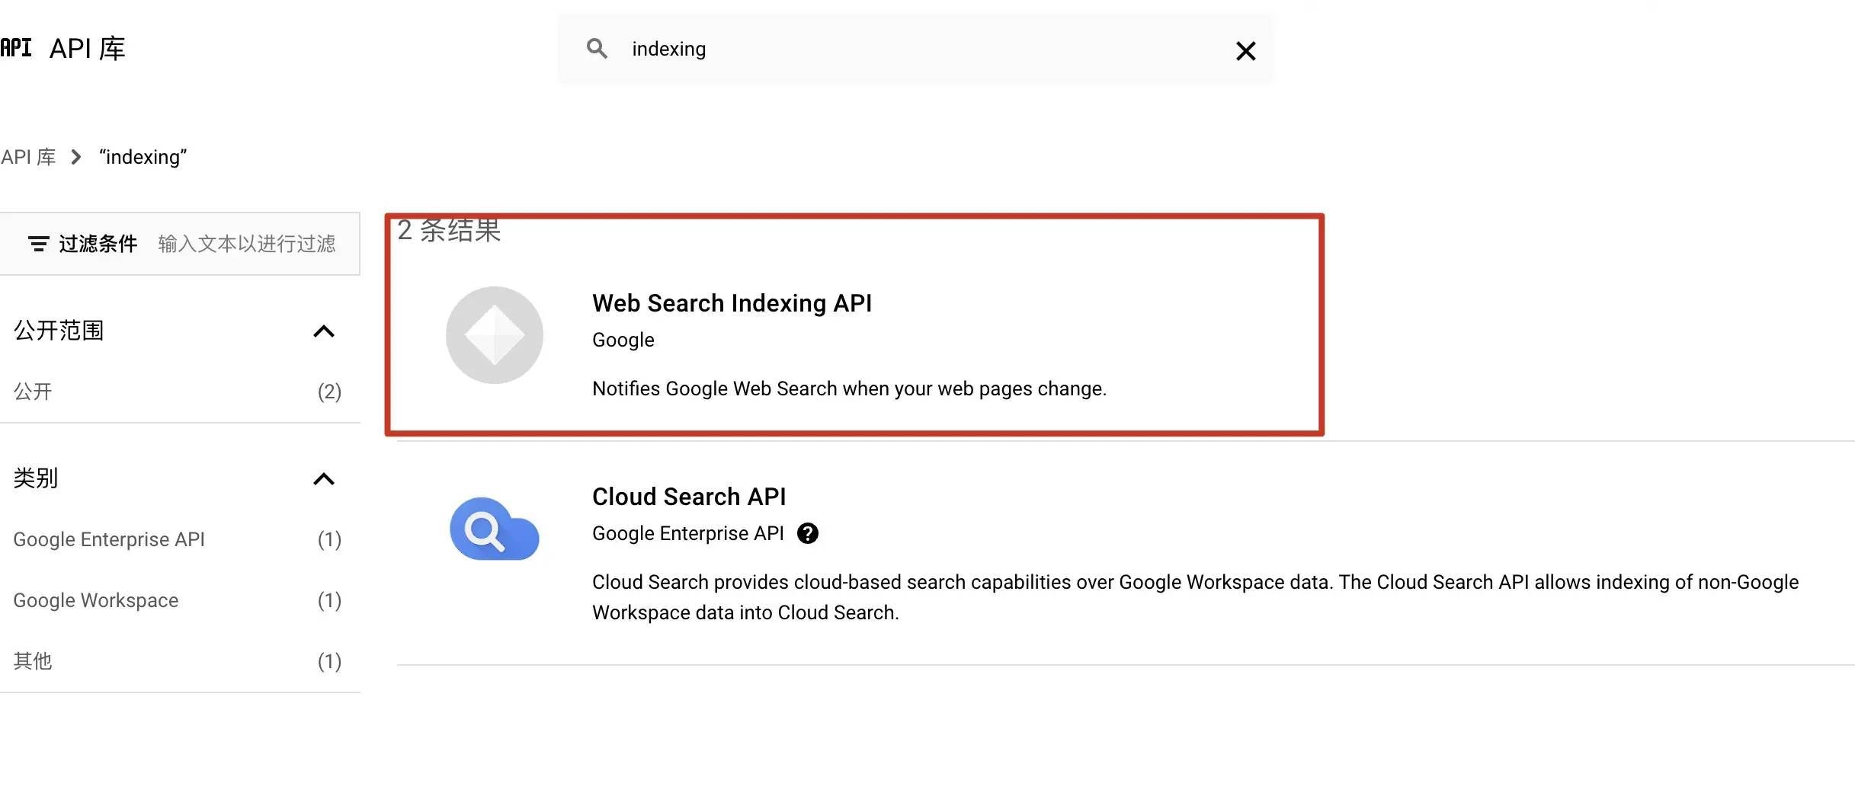Go back to API 库 breadcrumb

click(28, 157)
